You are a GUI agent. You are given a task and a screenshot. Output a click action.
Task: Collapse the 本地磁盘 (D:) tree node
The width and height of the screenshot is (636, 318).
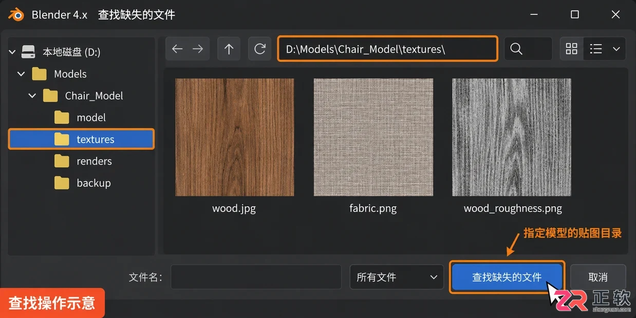coord(11,52)
